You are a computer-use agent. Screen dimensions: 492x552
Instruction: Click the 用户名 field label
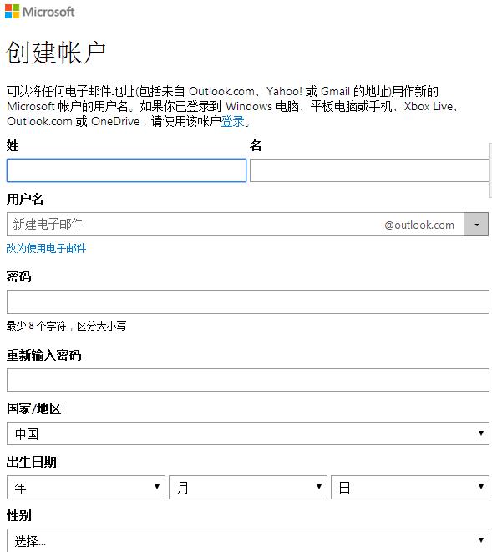[x=25, y=200]
